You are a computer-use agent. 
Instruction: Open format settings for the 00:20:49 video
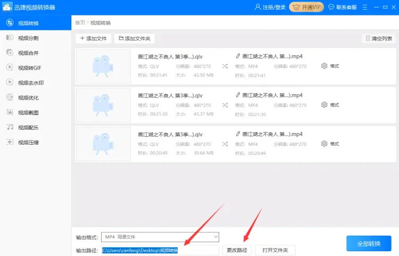click(330, 144)
